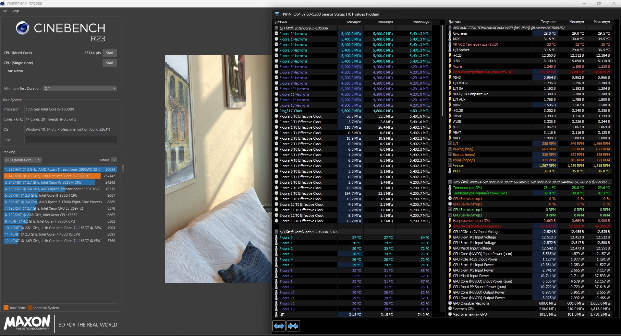Expand the ranking Details arrow
The image size is (621, 336).
coord(114,160)
